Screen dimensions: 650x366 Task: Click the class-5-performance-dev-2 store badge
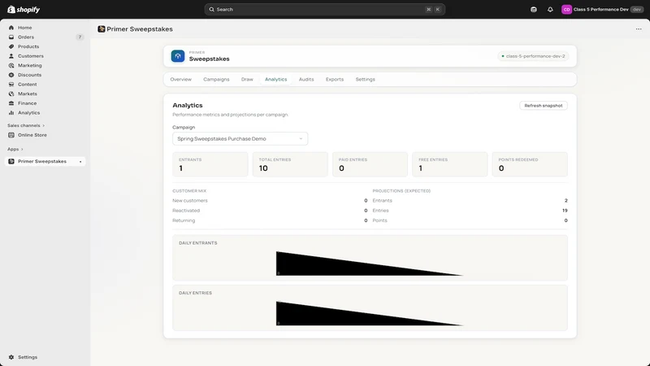click(x=533, y=56)
